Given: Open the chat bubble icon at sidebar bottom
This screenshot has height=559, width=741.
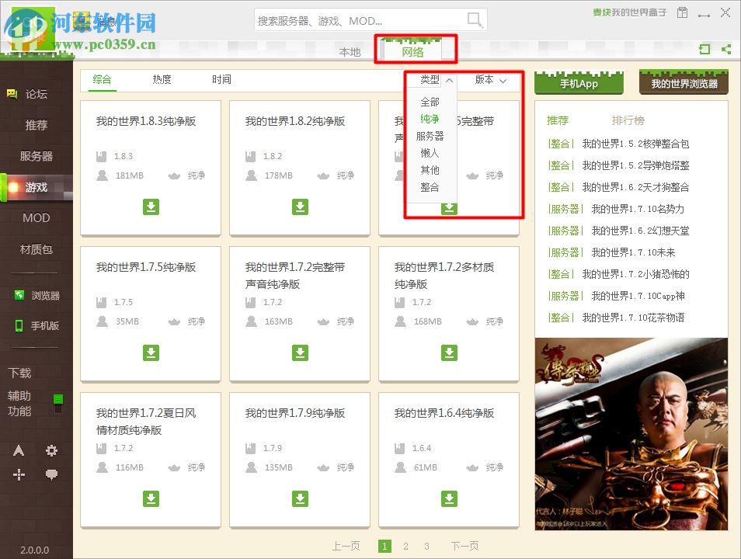Looking at the screenshot, I should (x=51, y=474).
